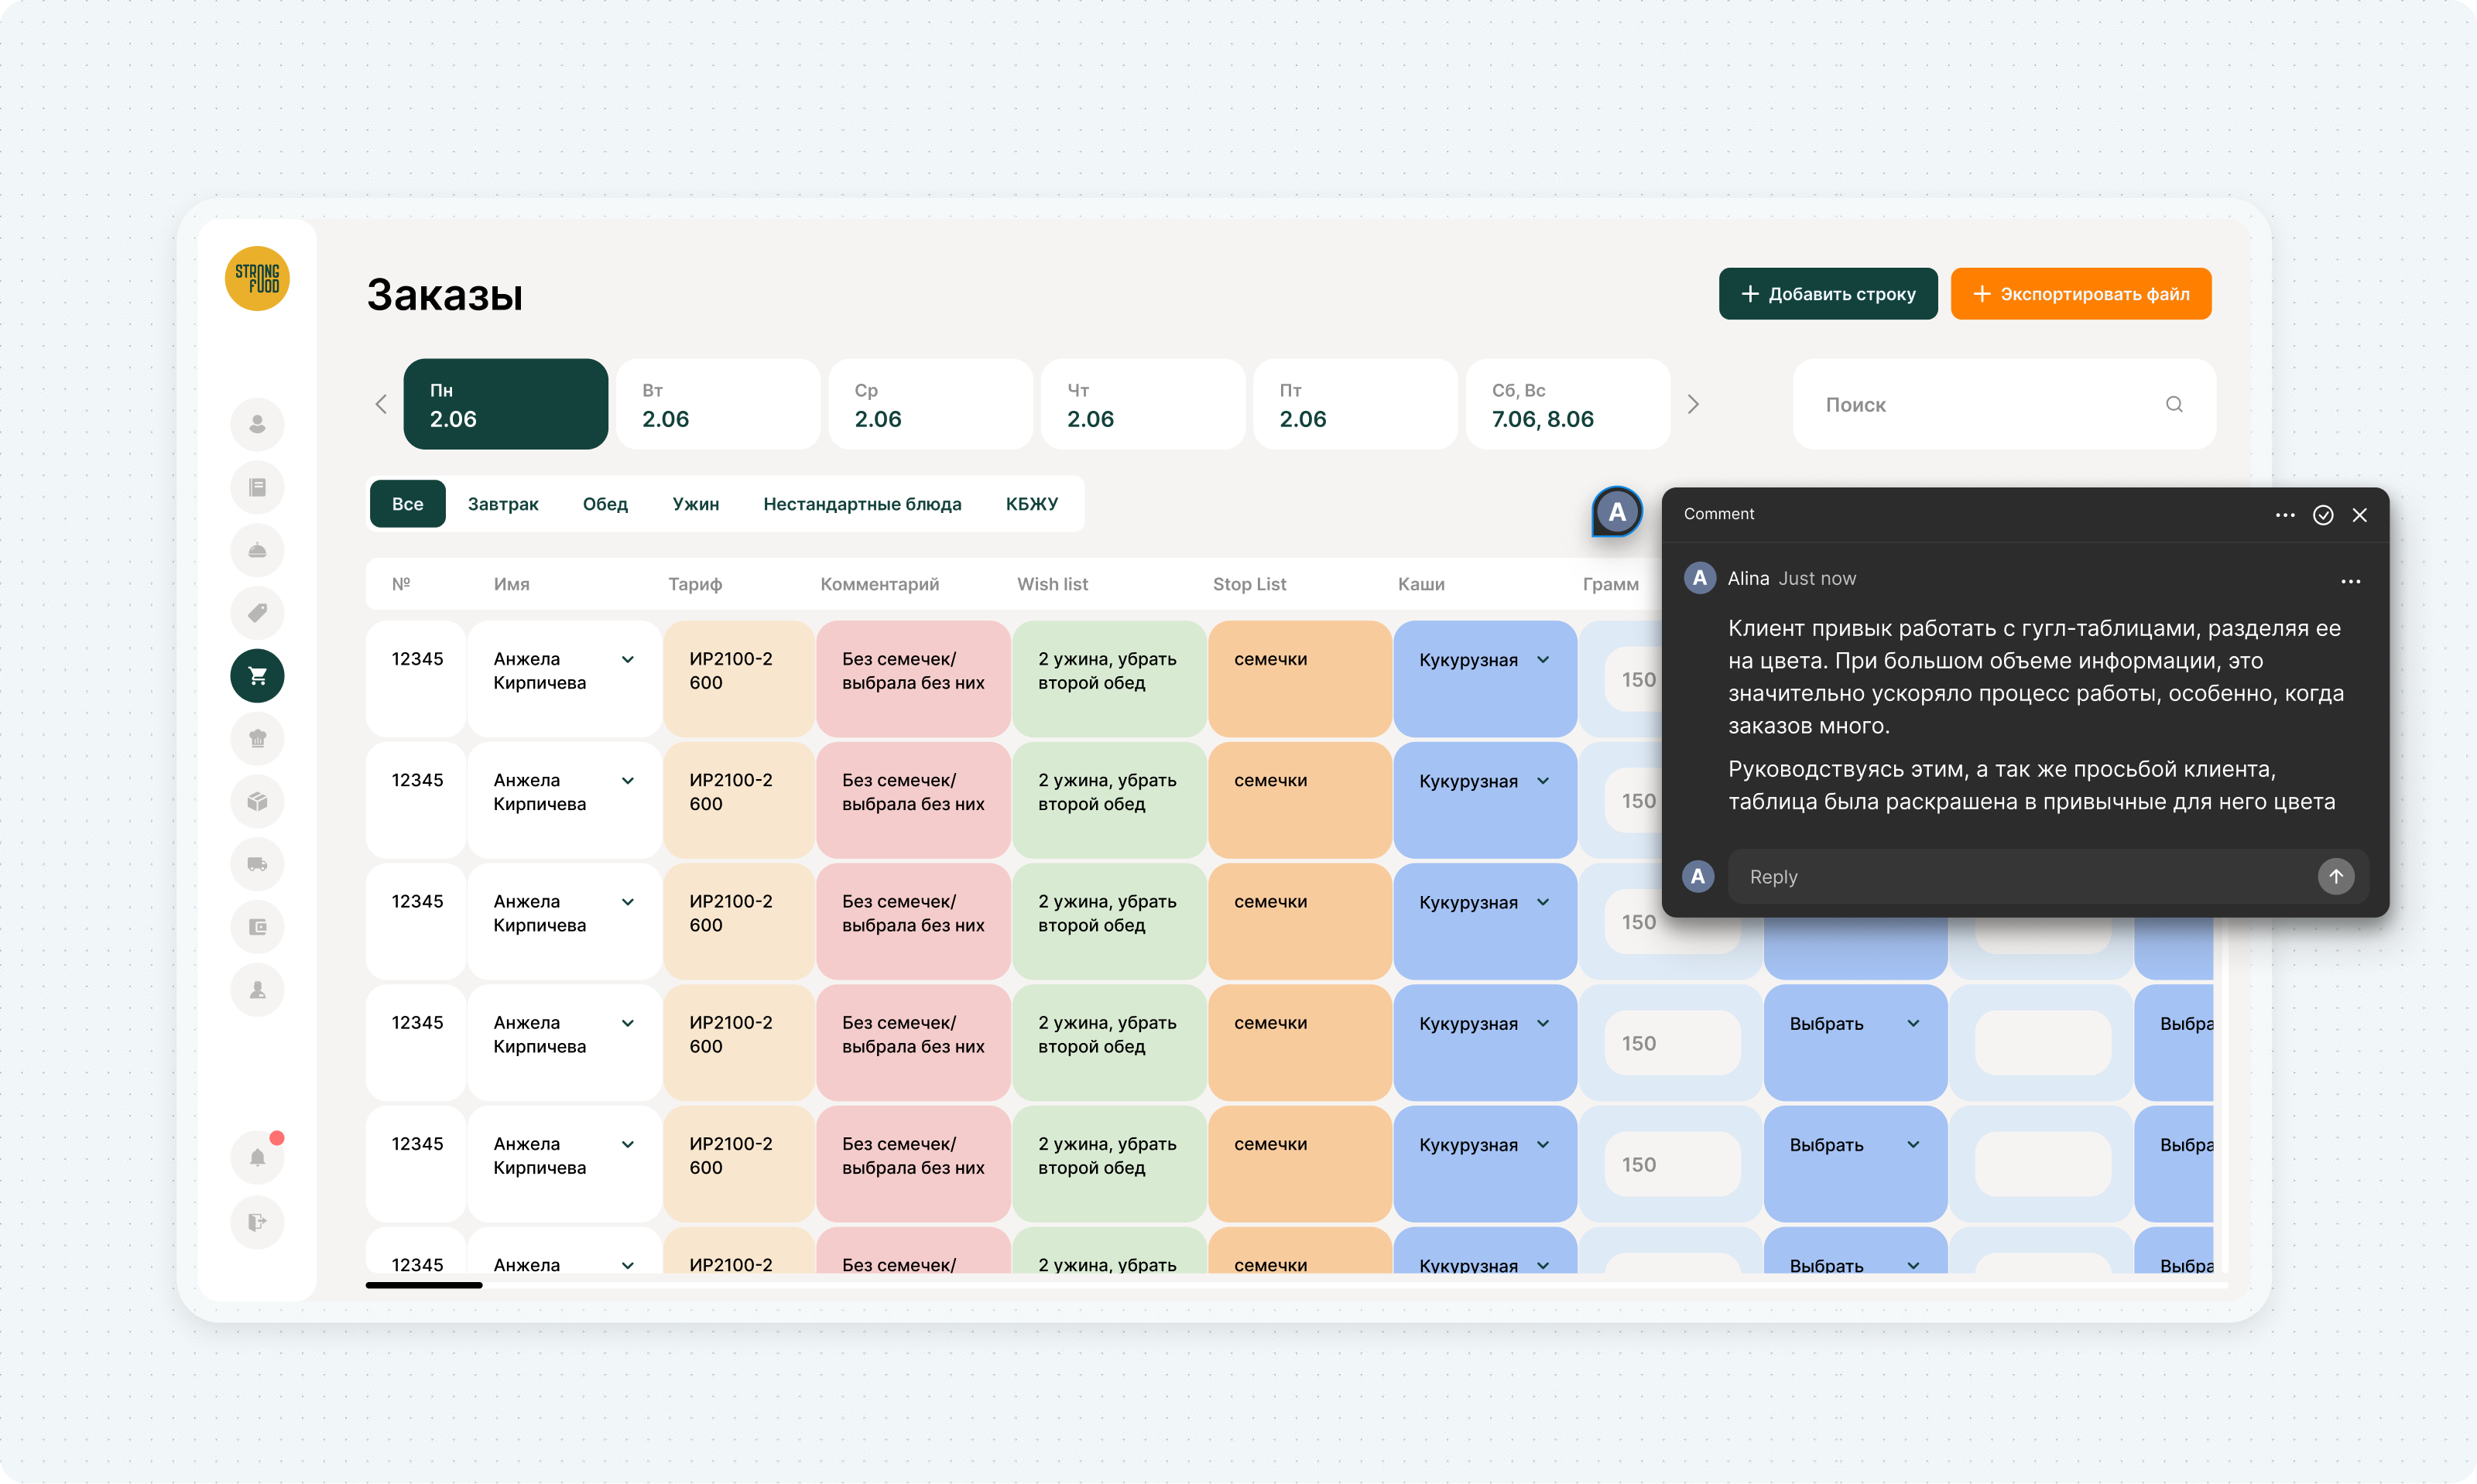Viewport: 2477px width, 1484px height.
Task: Open notifications via the bell icon
Action: 257,1157
